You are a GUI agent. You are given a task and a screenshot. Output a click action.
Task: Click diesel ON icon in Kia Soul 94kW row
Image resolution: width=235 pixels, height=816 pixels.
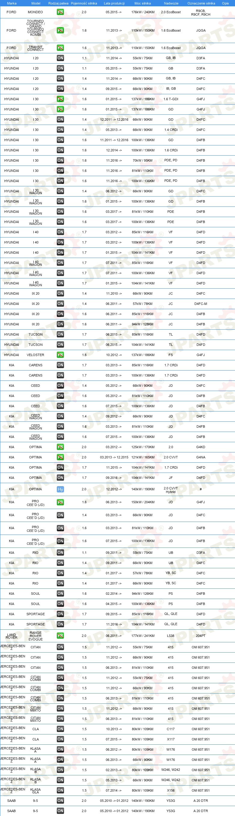[x=60, y=594]
